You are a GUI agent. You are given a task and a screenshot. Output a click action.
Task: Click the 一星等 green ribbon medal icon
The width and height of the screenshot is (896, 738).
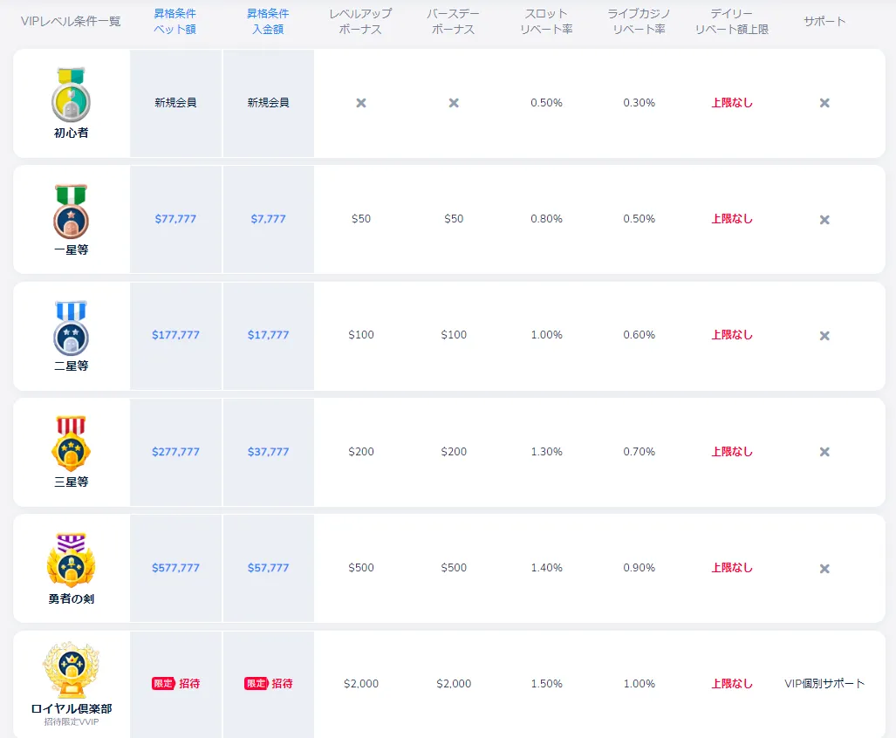(72, 211)
